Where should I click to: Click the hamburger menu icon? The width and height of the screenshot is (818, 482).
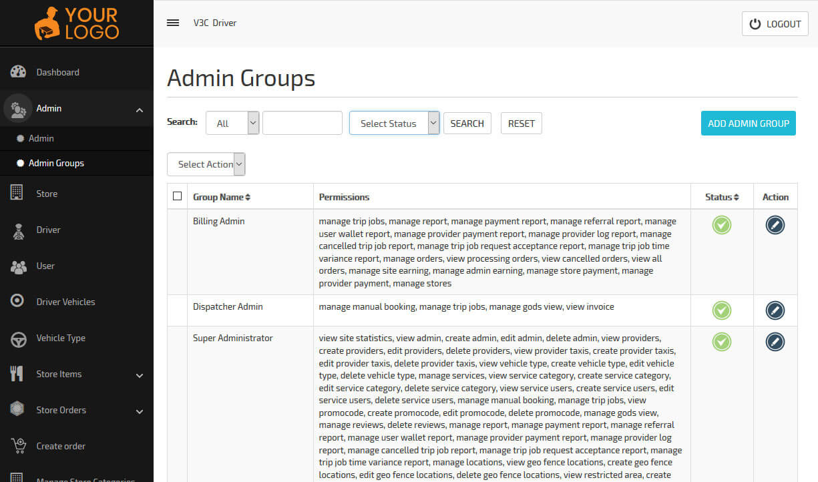[173, 23]
